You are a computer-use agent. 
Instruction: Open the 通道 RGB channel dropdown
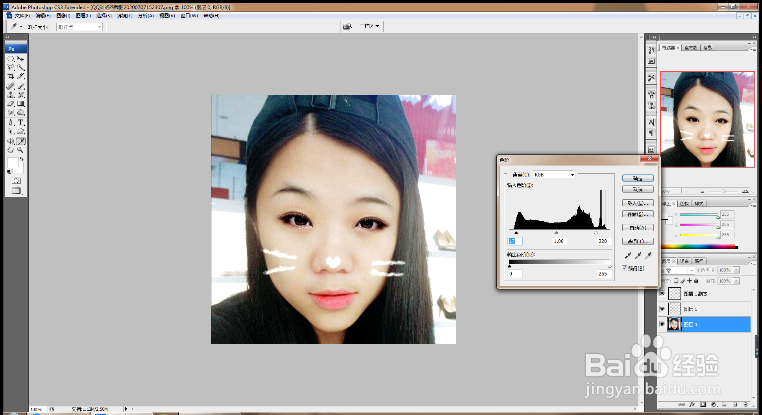[x=554, y=174]
